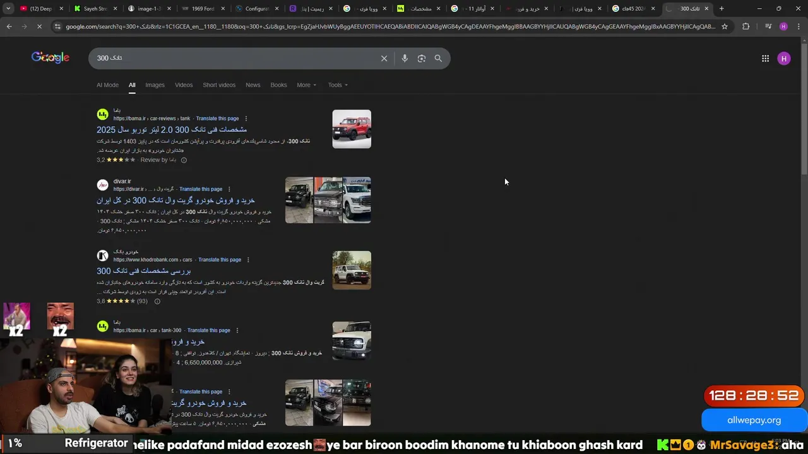The image size is (808, 454).
Task: Open more options for the bama.ir car-reviews result
Action: (x=246, y=119)
